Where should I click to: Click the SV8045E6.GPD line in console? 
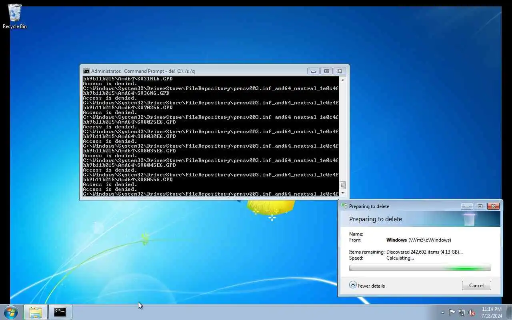[x=129, y=165]
